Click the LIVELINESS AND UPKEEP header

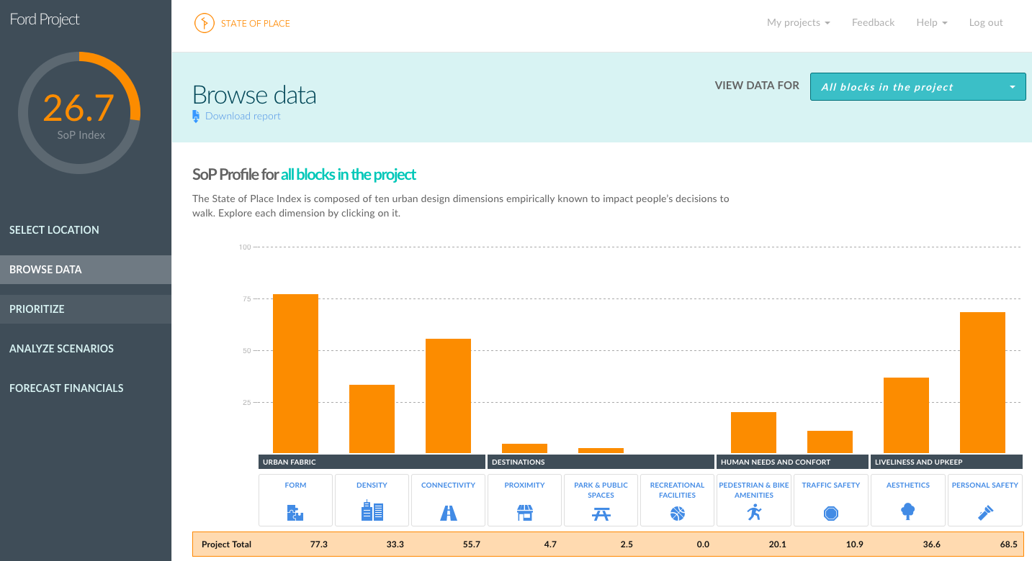coord(946,462)
